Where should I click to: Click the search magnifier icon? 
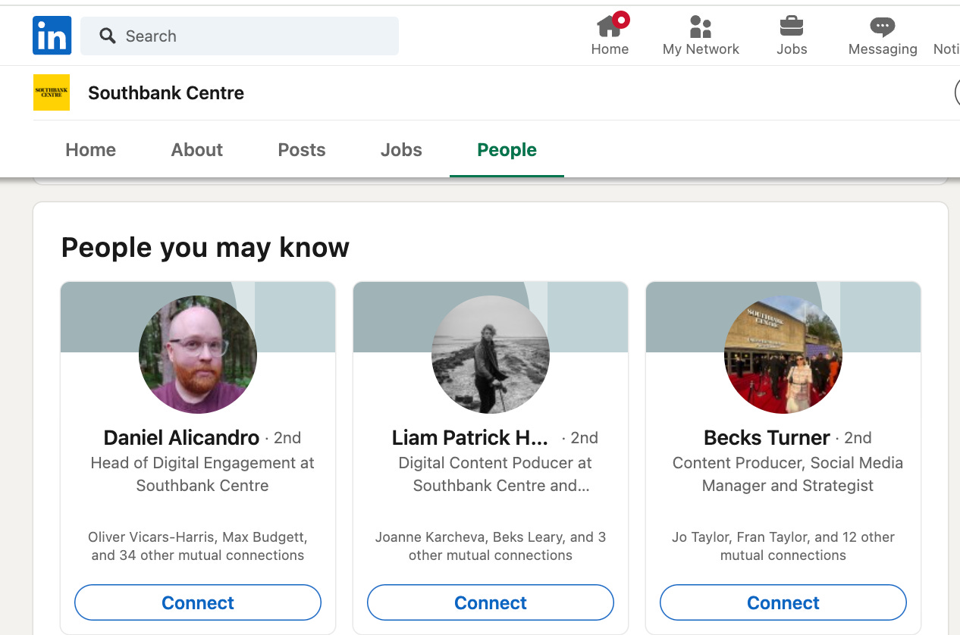pyautogui.click(x=108, y=36)
